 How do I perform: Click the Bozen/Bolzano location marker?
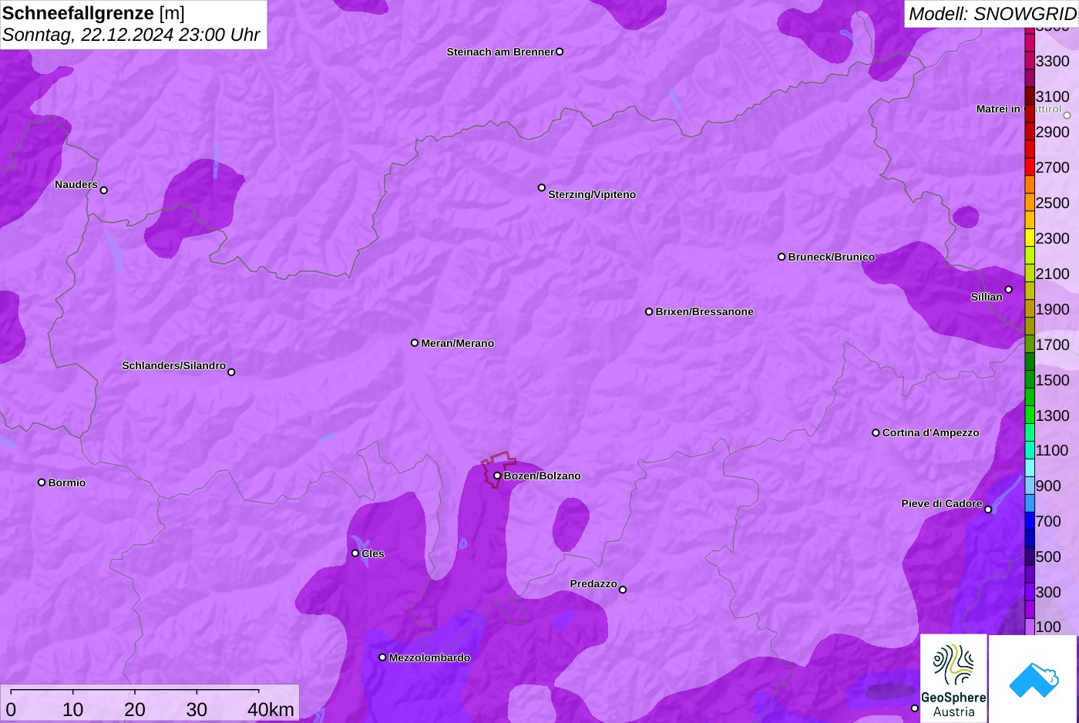point(497,476)
